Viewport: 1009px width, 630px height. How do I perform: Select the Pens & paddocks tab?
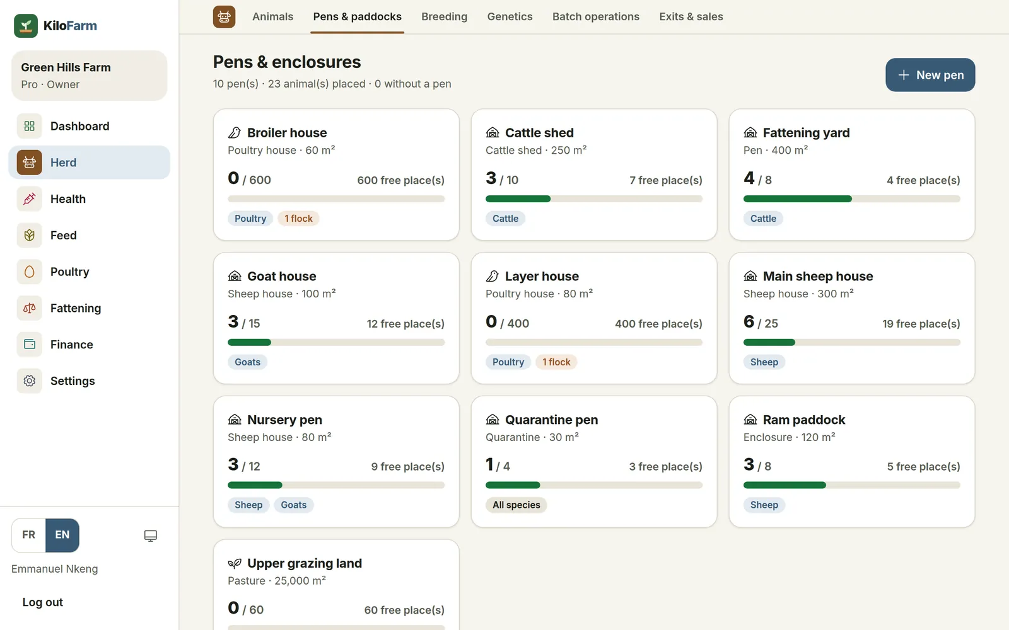[x=358, y=17]
